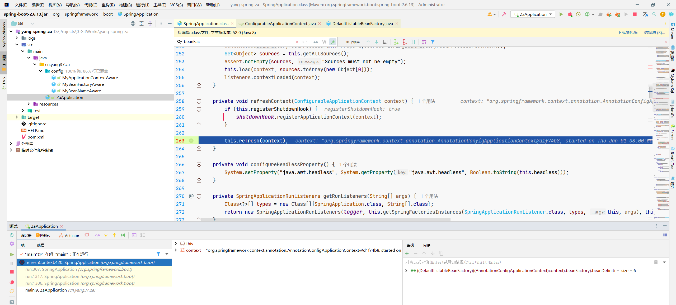Collapse all in project panel
The height and width of the screenshot is (305, 676).
point(150,23)
